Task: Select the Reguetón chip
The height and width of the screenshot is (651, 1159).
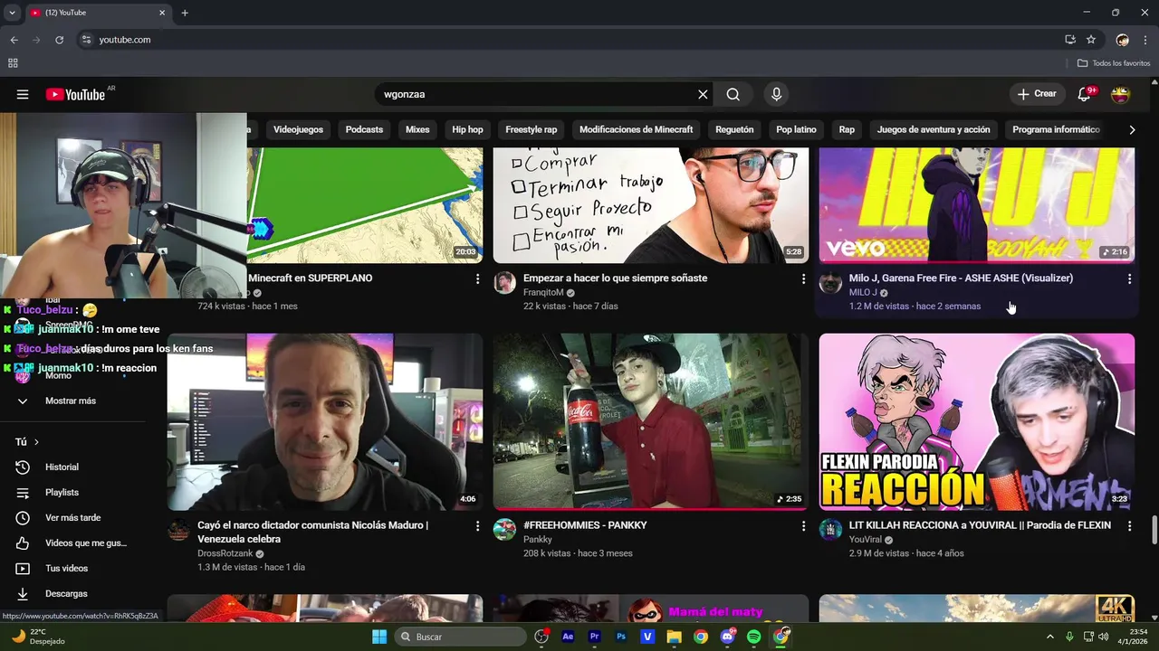Action: pyautogui.click(x=734, y=129)
